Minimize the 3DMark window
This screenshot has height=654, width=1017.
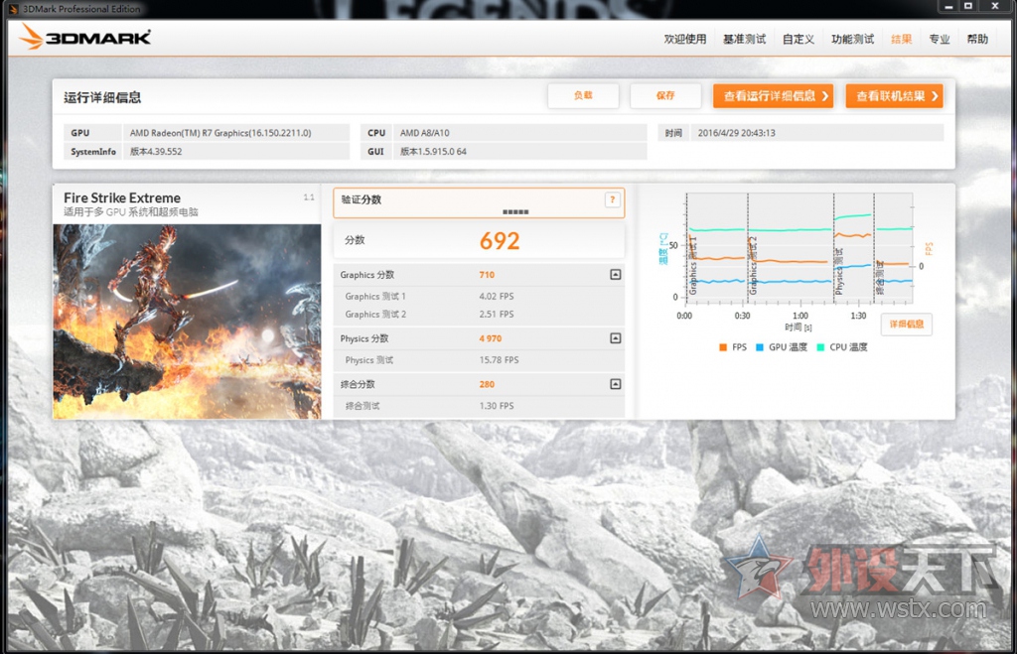[x=948, y=7]
